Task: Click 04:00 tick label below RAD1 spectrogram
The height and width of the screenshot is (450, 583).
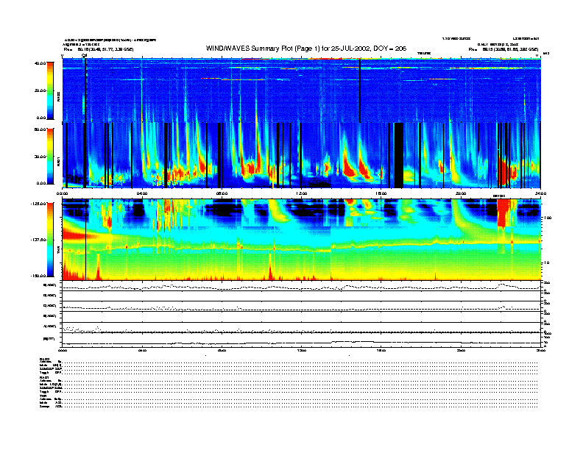Action: coord(142,193)
